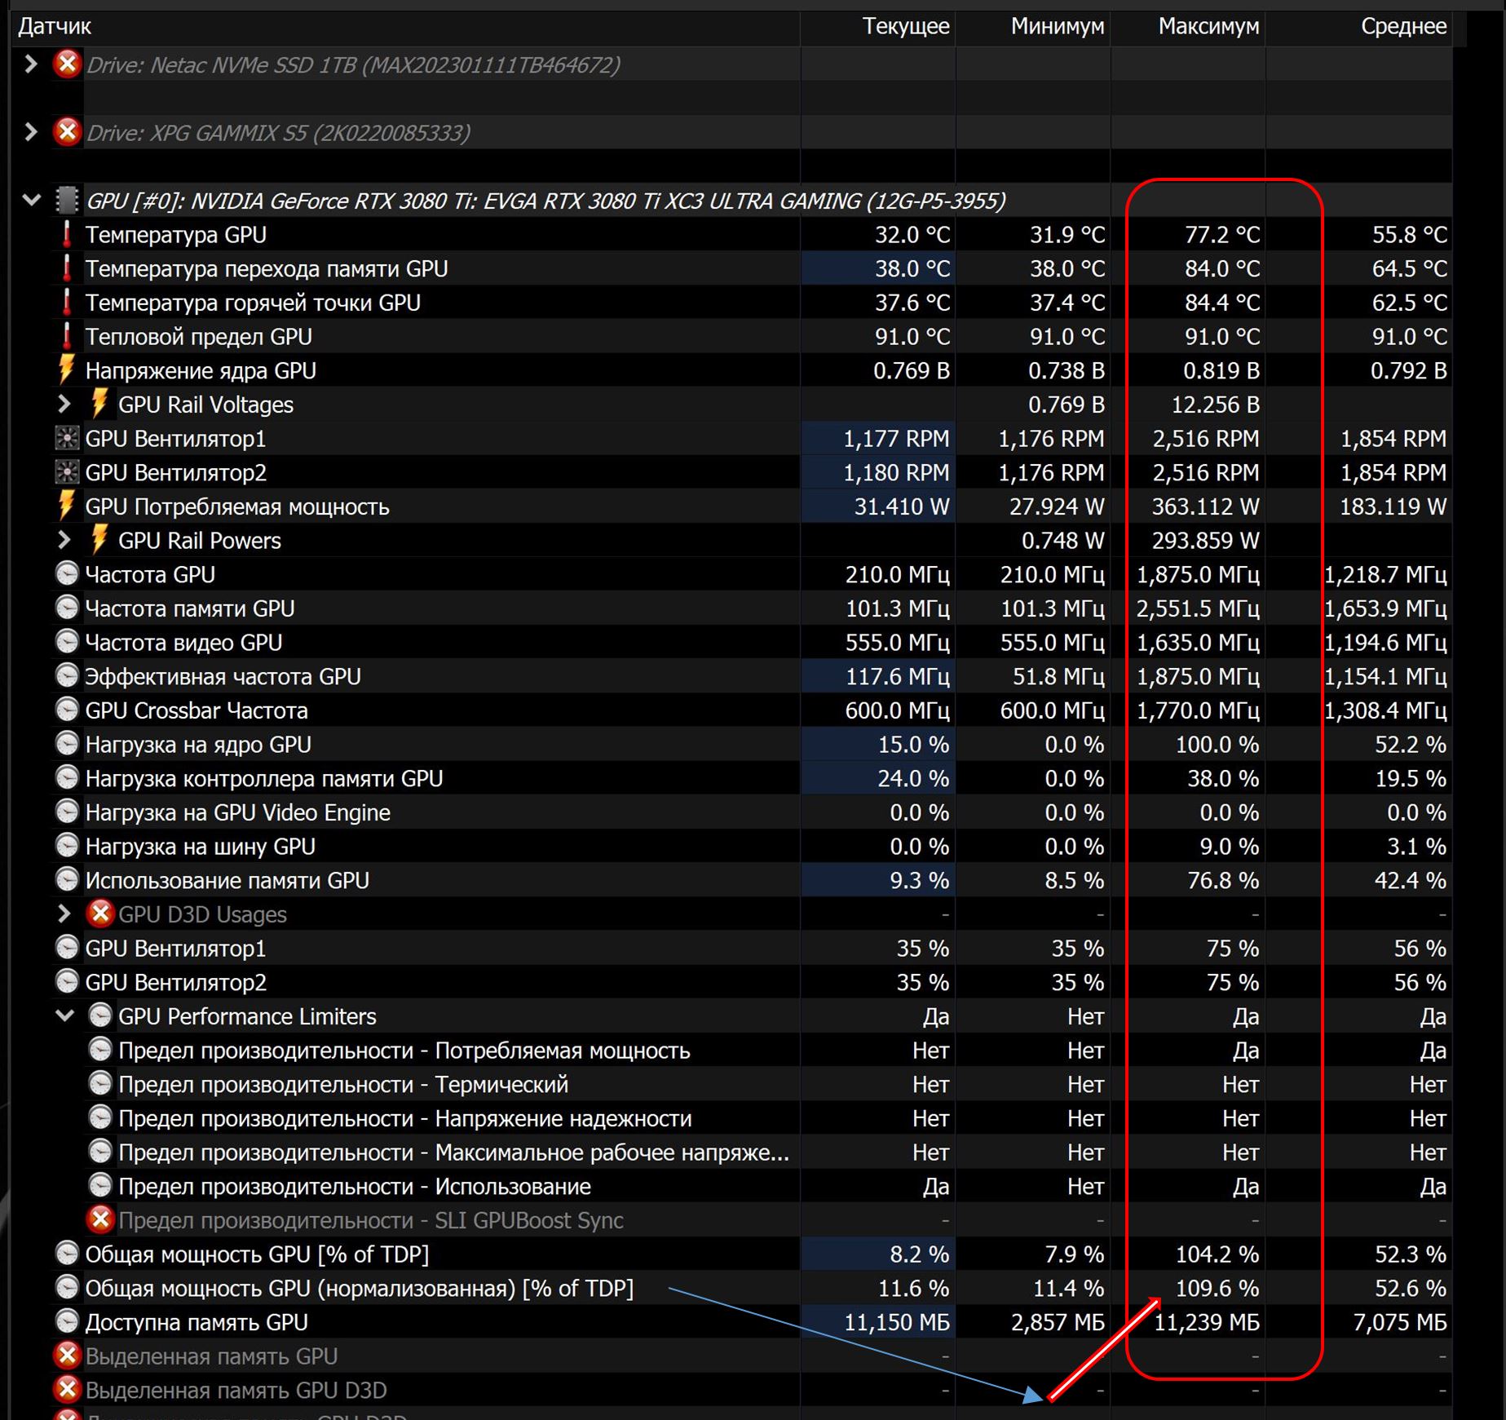Click clock icon of Частота видео GPU
Viewport: 1506px width, 1420px height.
pos(67,642)
